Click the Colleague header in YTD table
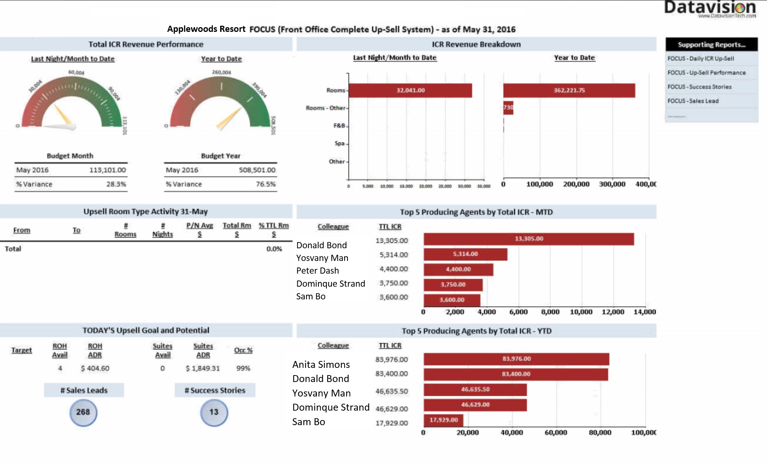 [x=333, y=345]
